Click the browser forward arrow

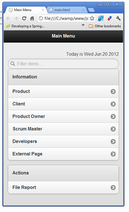pos(16,18)
